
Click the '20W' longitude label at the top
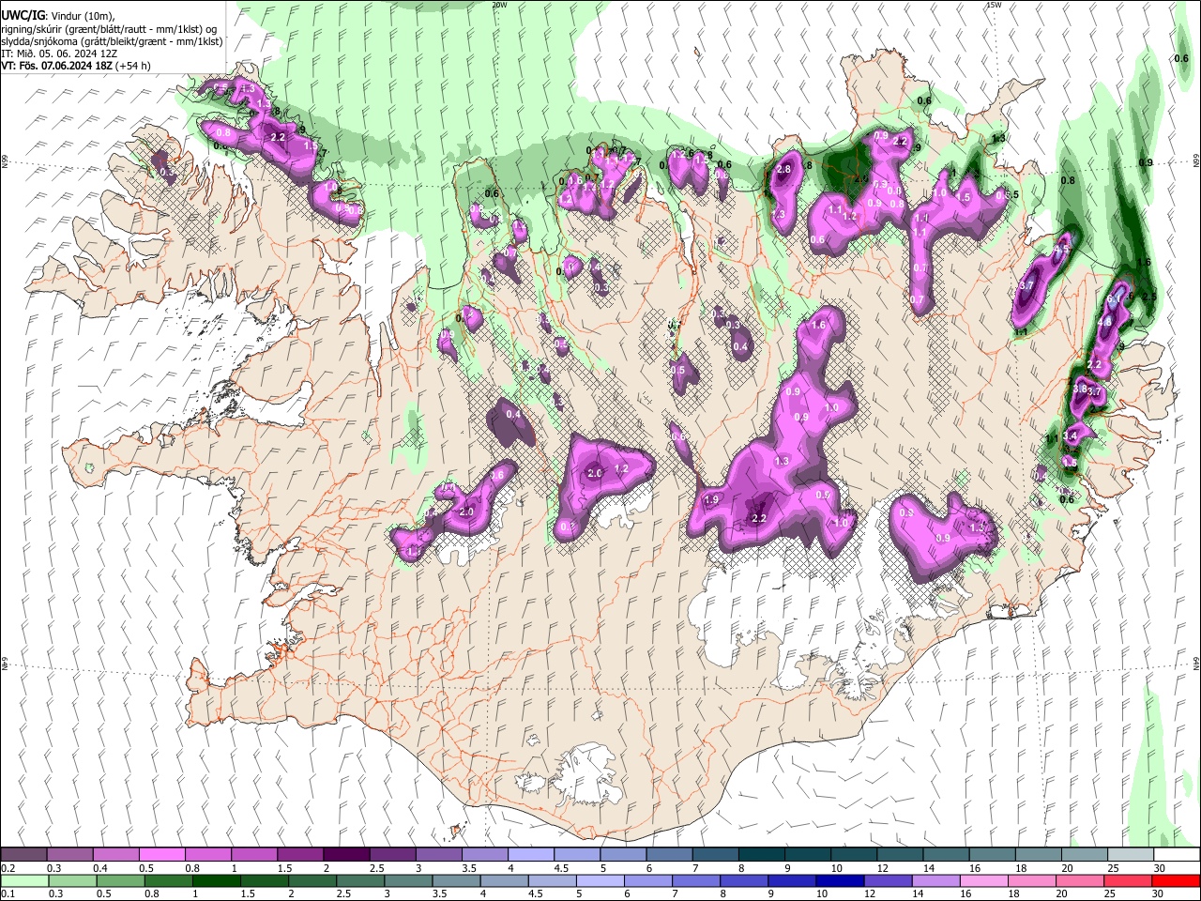pyautogui.click(x=499, y=5)
